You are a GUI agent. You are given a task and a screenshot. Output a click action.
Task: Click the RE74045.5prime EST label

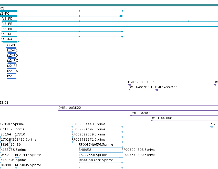pyautogui.click(x=28, y=165)
